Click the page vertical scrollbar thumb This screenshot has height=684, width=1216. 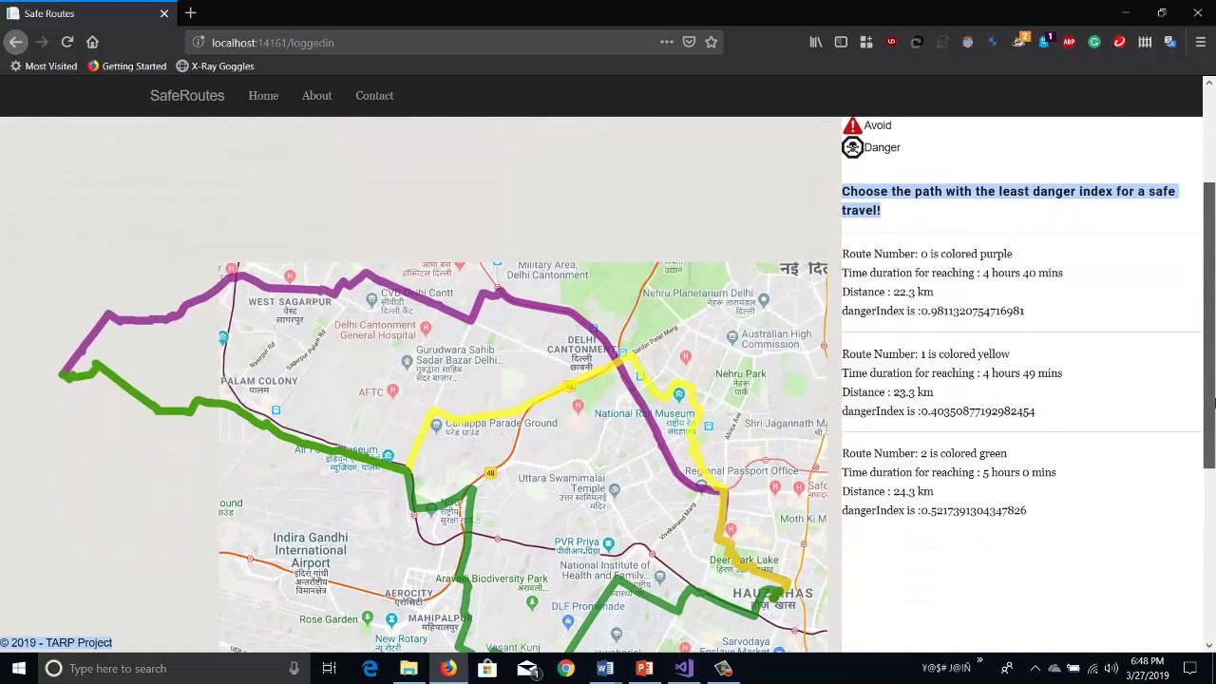(1208, 325)
